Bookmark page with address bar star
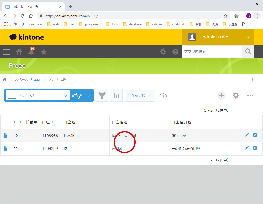Screen dimensions: 263x204 [x=226, y=16]
